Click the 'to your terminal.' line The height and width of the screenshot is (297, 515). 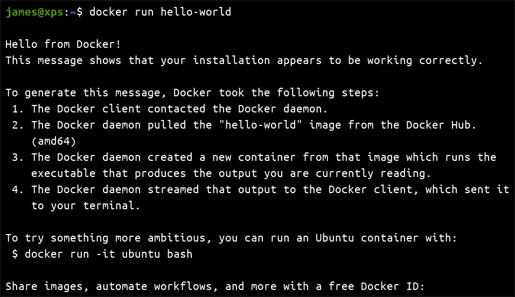coord(86,206)
